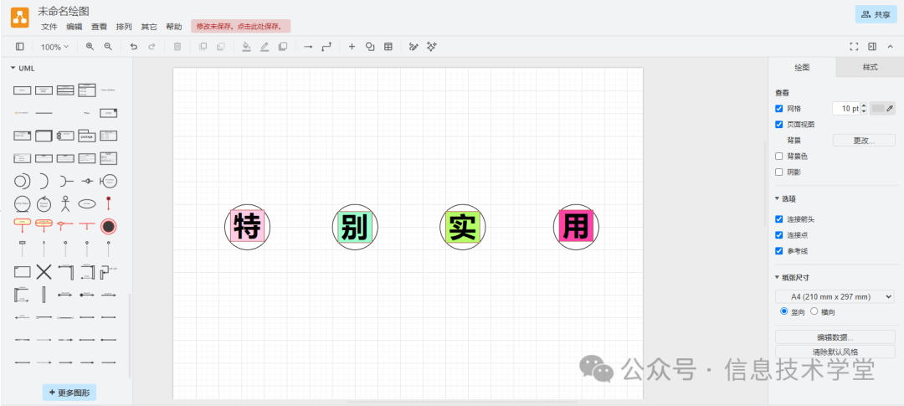The image size is (904, 406).
Task: Collapse the 选项 section
Action: click(x=785, y=199)
